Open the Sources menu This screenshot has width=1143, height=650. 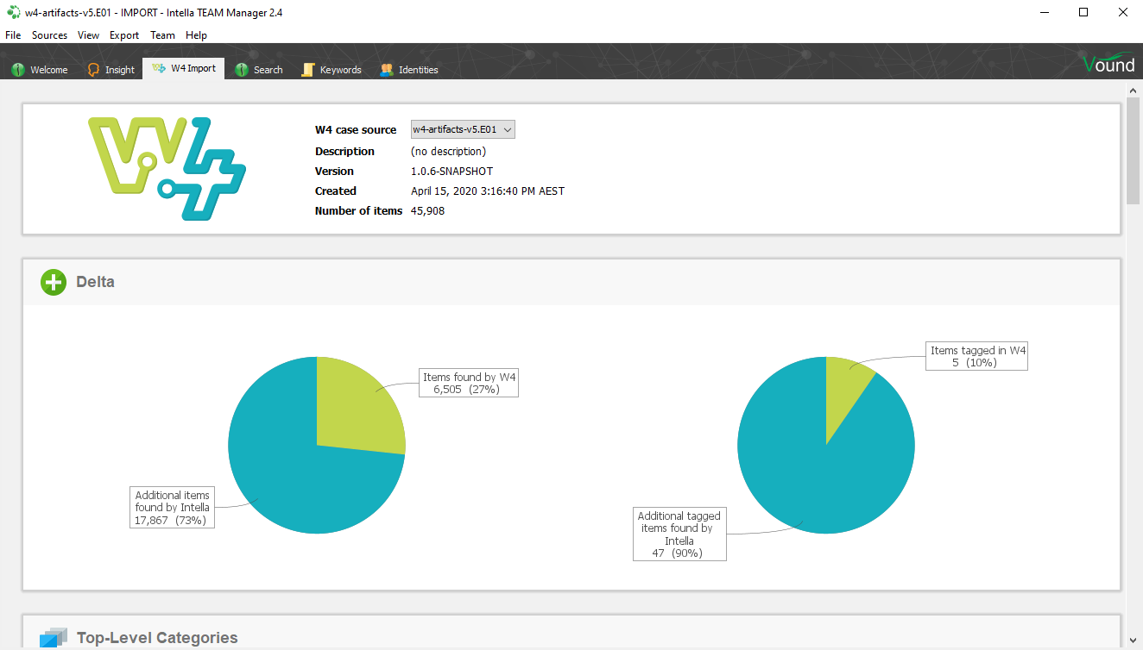click(49, 35)
